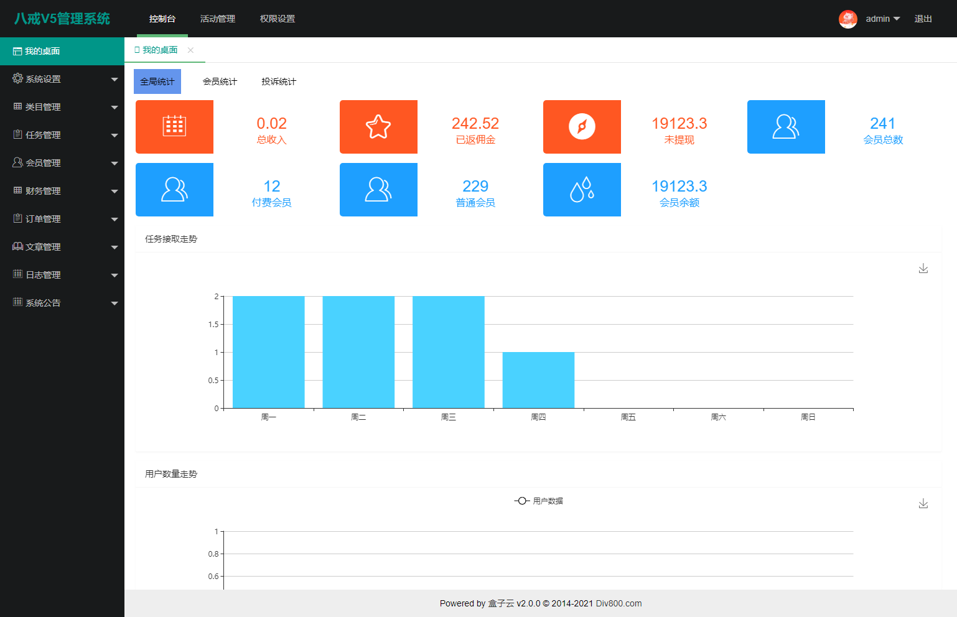
Task: Click the 周四 bar in the chart
Action: pos(538,380)
